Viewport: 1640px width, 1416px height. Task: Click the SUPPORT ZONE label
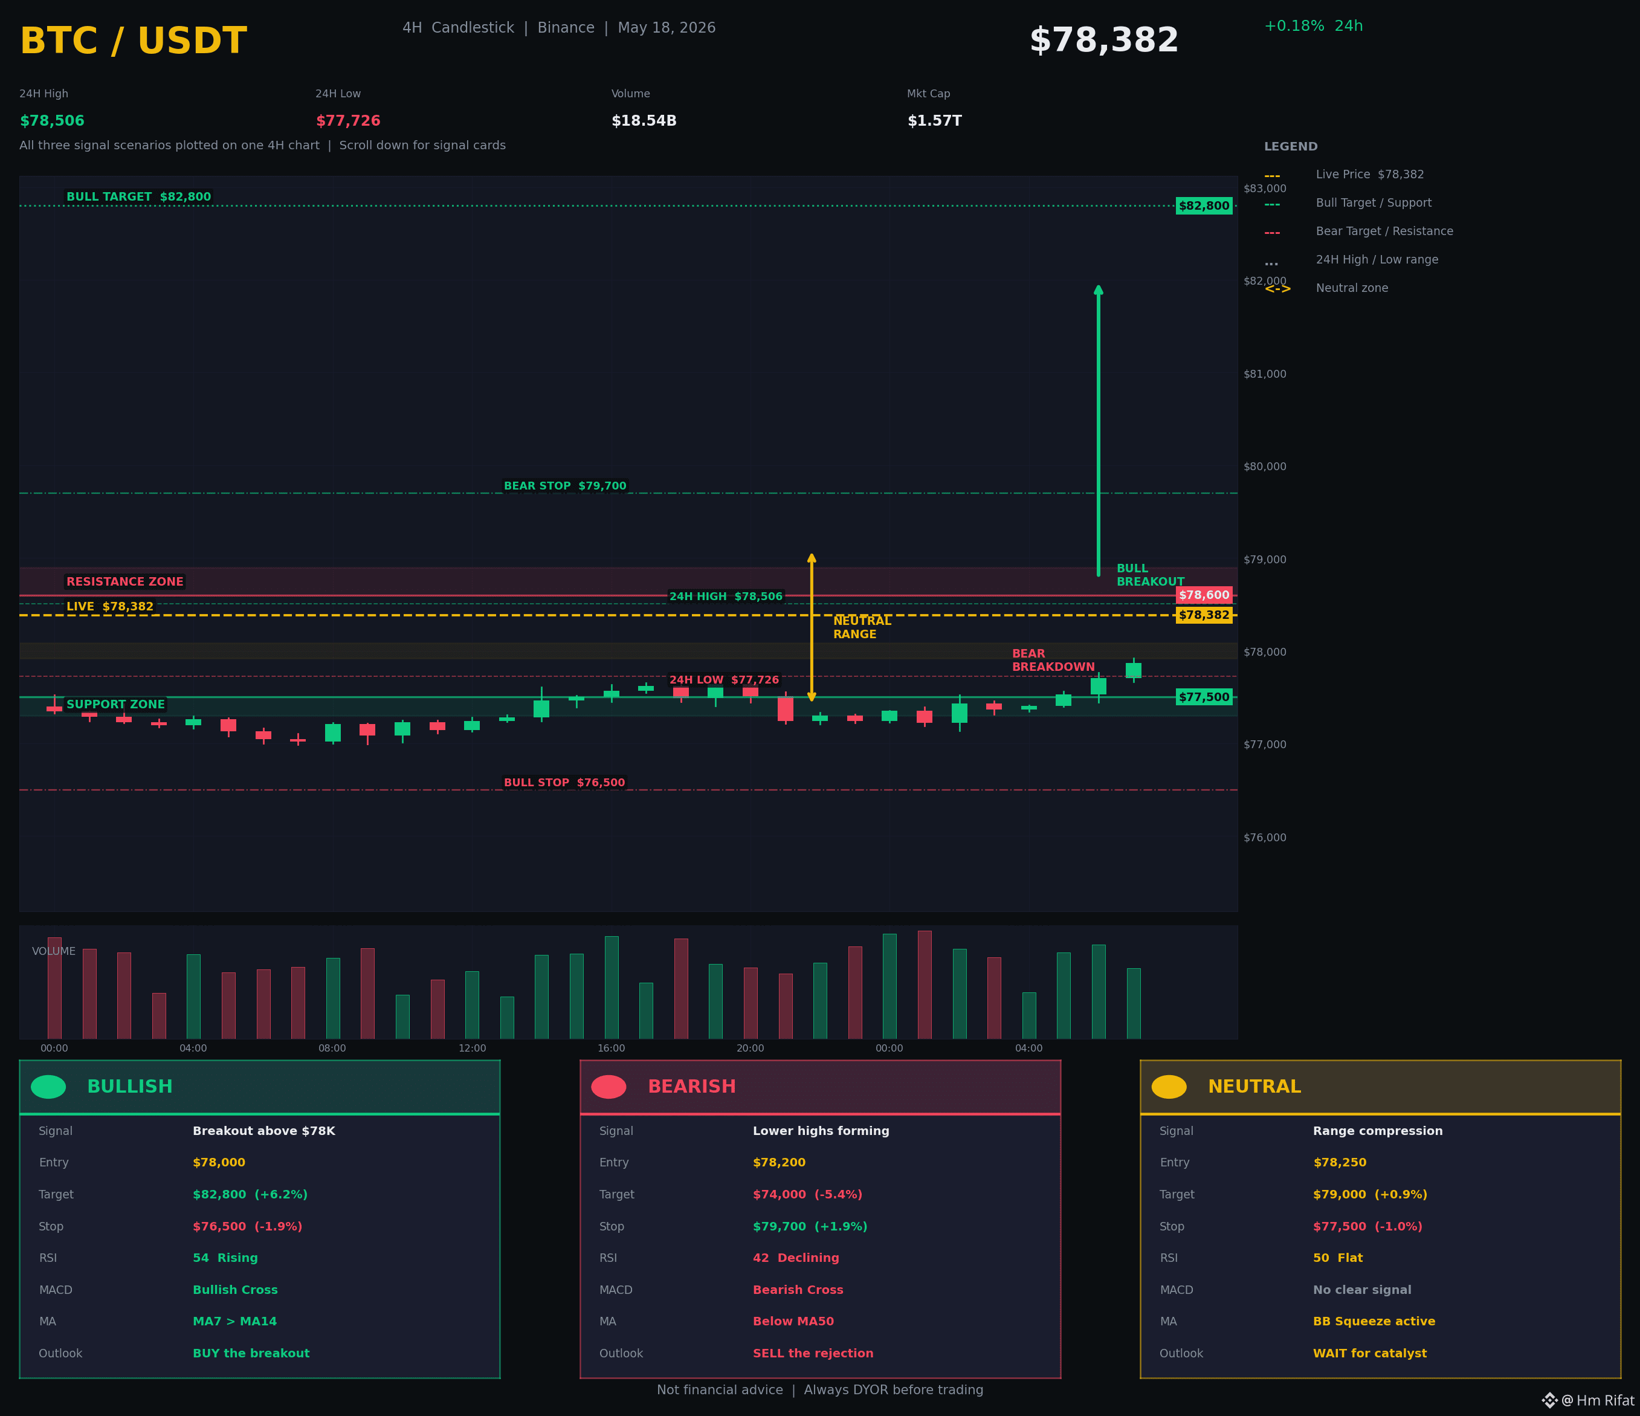point(115,705)
